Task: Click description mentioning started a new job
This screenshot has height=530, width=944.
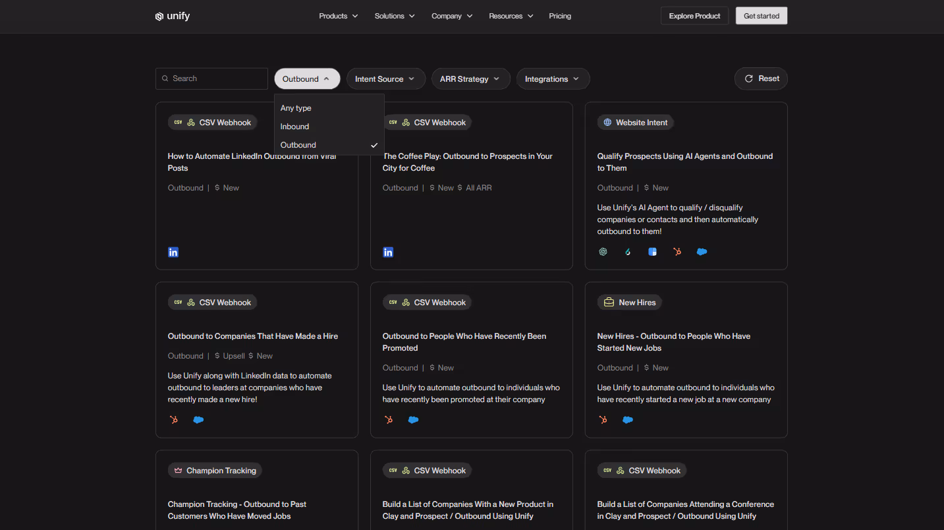Action: [686, 394]
